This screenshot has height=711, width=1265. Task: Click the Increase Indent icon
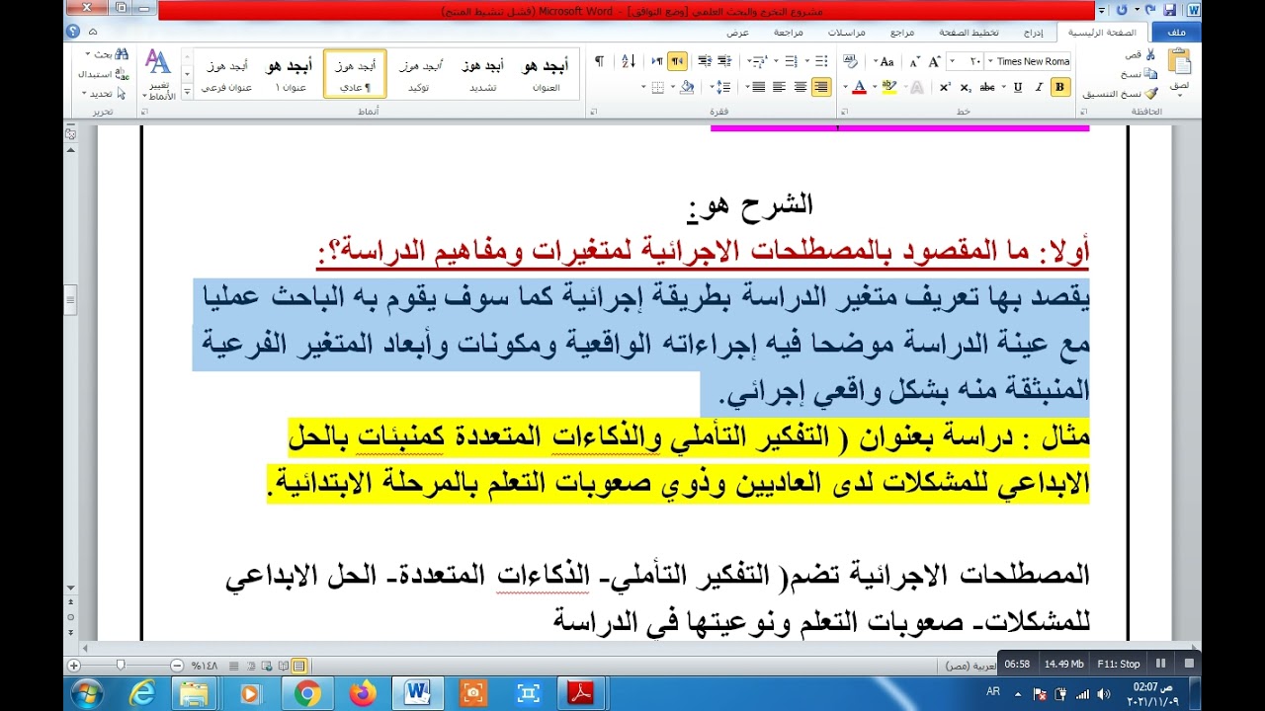(x=704, y=61)
